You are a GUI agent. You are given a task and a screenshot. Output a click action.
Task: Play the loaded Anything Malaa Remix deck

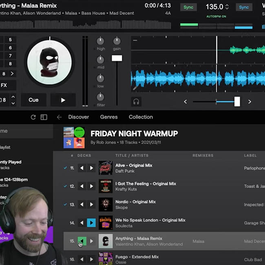pyautogui.click(x=63, y=100)
